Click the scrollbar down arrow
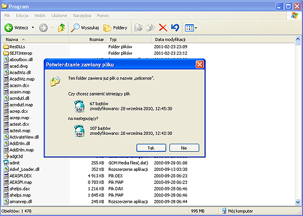The height and width of the screenshot is (216, 303). [298, 202]
